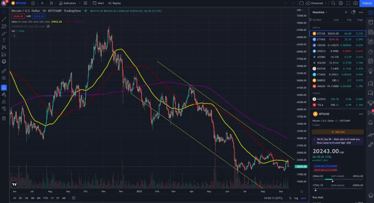Select TSLA row in watchlist
The height and width of the screenshot is (203, 374).
tap(338, 105)
